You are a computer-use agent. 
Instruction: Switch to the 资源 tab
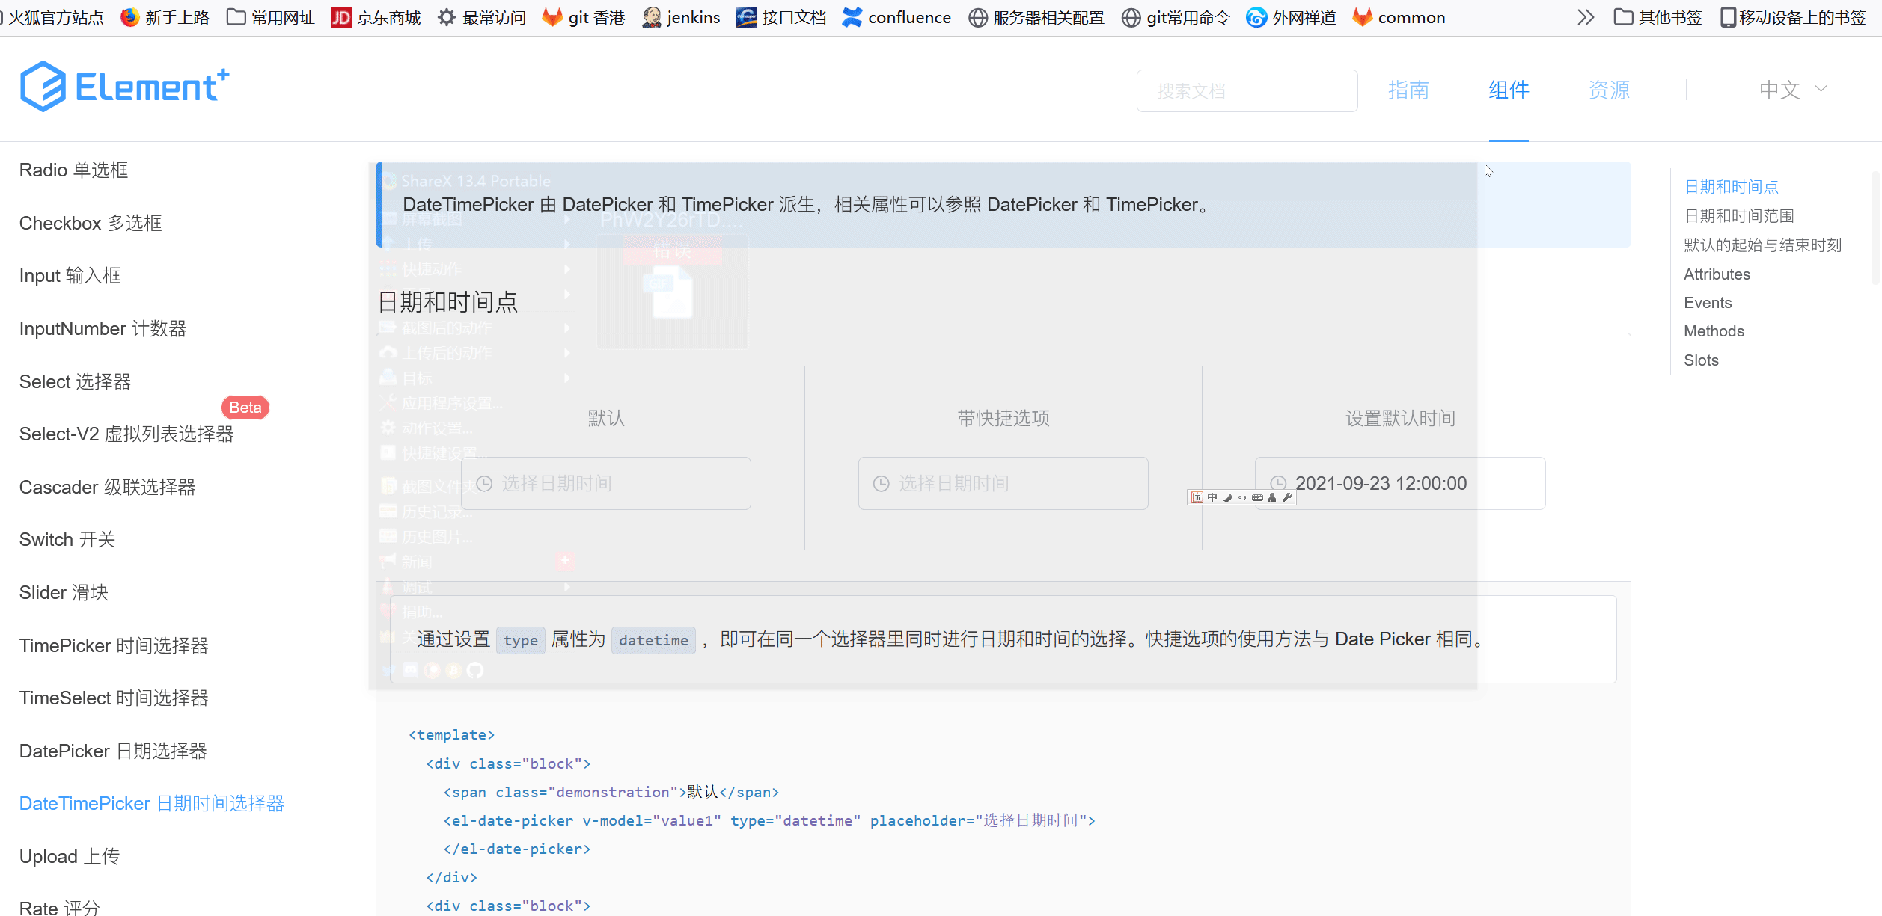(1608, 90)
